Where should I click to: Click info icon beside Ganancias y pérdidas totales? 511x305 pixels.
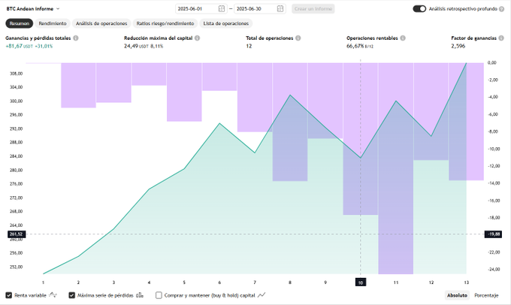click(76, 38)
